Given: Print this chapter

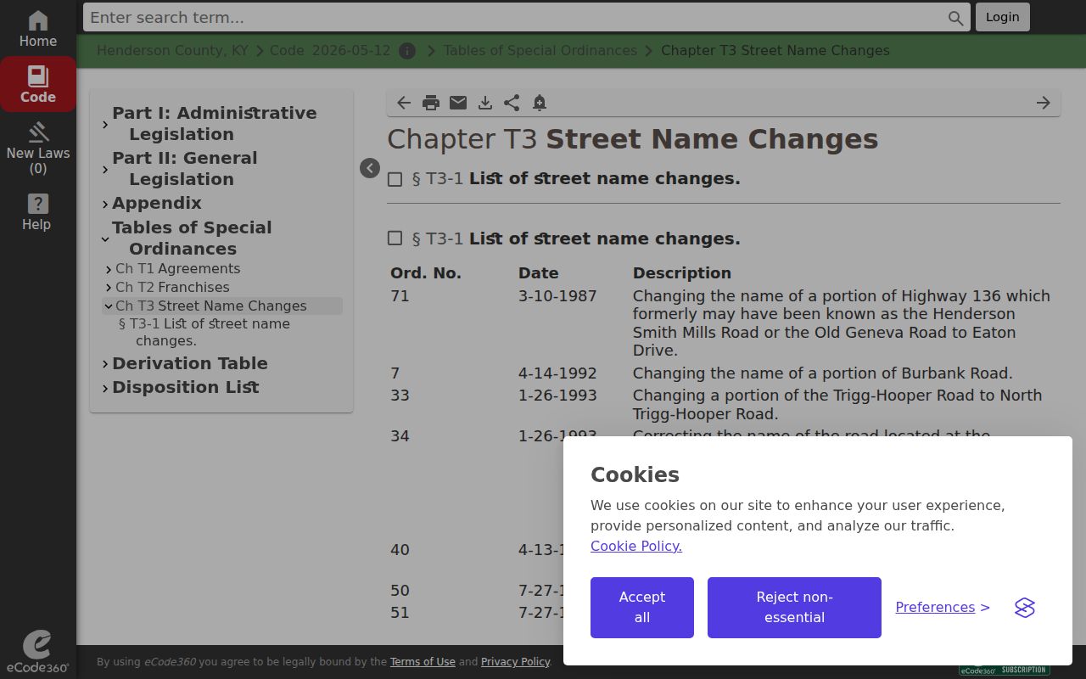Looking at the screenshot, I should point(431,103).
